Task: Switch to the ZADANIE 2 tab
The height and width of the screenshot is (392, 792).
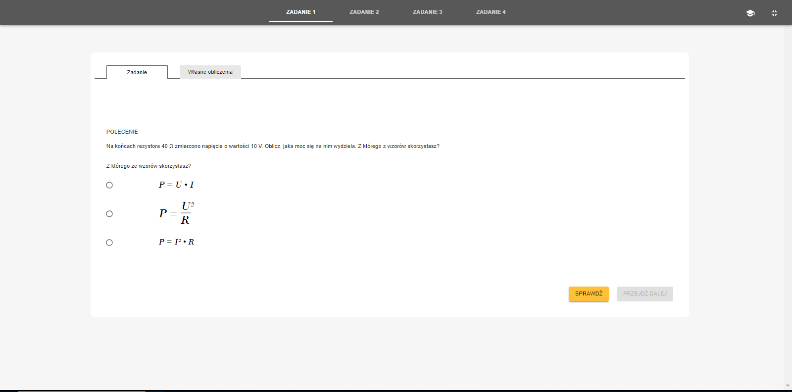Action: 364,12
